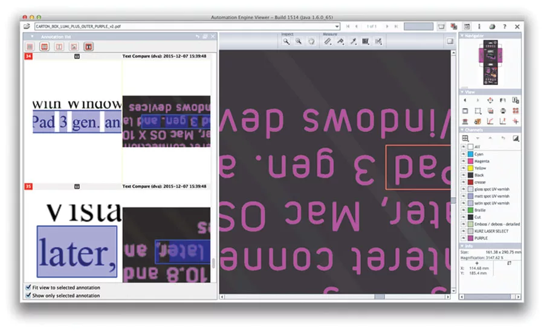Screen dimensions: 544x332
Task: Click the move channel up arrow
Action: click(490, 138)
